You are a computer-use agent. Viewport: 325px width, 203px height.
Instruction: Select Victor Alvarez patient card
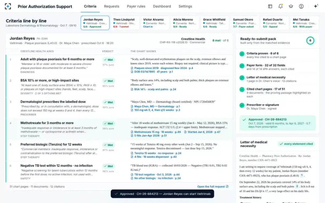[x=155, y=23]
